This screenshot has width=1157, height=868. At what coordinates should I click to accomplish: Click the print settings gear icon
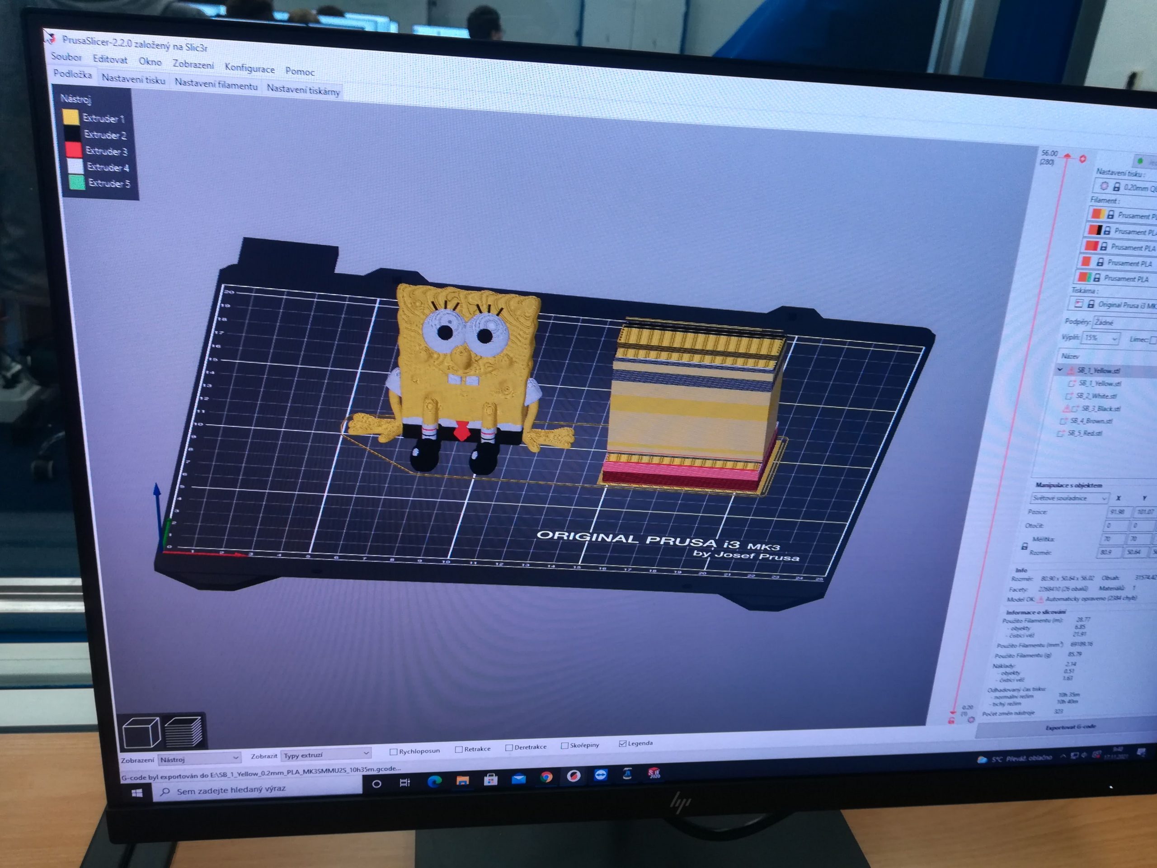(x=1104, y=186)
